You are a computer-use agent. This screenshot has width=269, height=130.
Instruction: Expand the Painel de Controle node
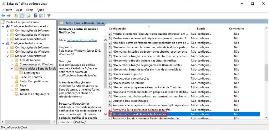pyautogui.click(x=12, y=77)
